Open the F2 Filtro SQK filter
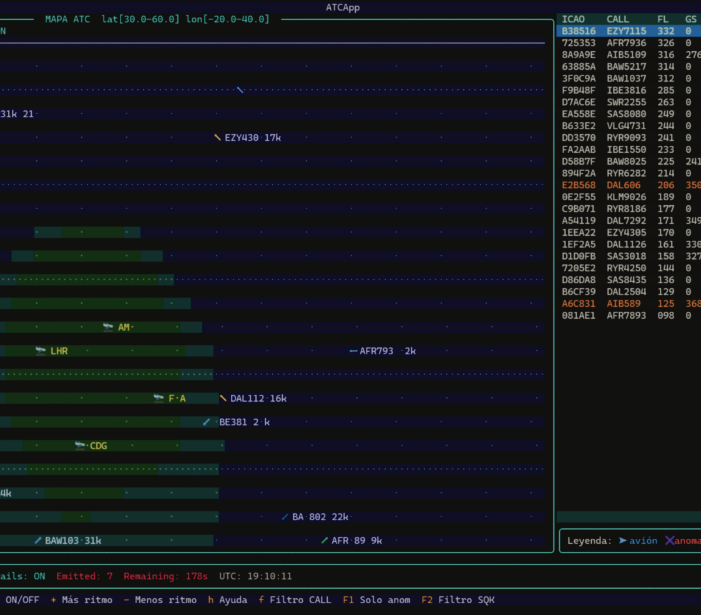The width and height of the screenshot is (701, 615). 458,599
